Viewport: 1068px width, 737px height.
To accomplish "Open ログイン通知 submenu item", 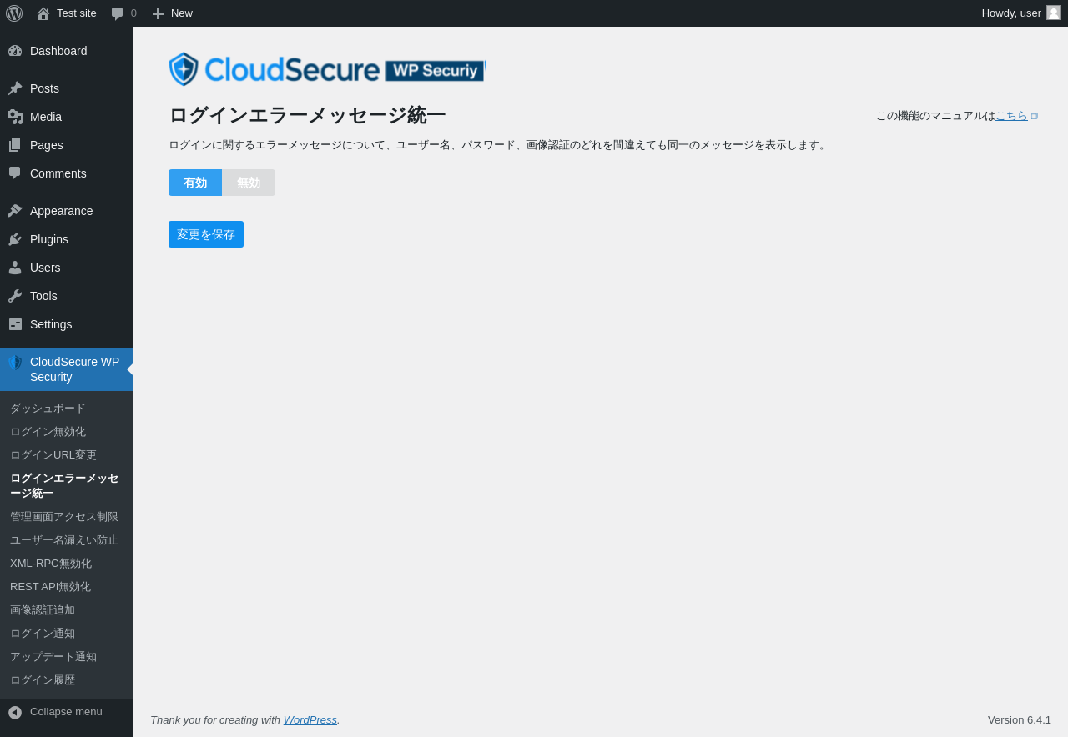I will pyautogui.click(x=43, y=634).
